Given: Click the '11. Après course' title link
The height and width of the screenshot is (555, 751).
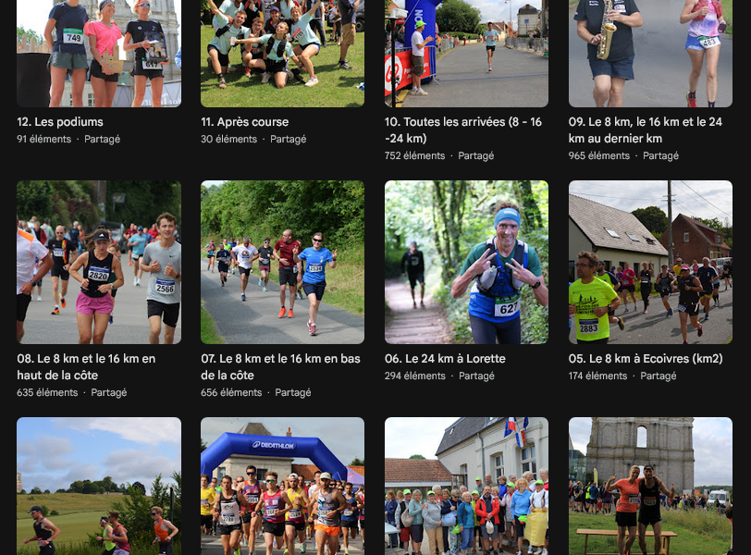Looking at the screenshot, I should (245, 121).
